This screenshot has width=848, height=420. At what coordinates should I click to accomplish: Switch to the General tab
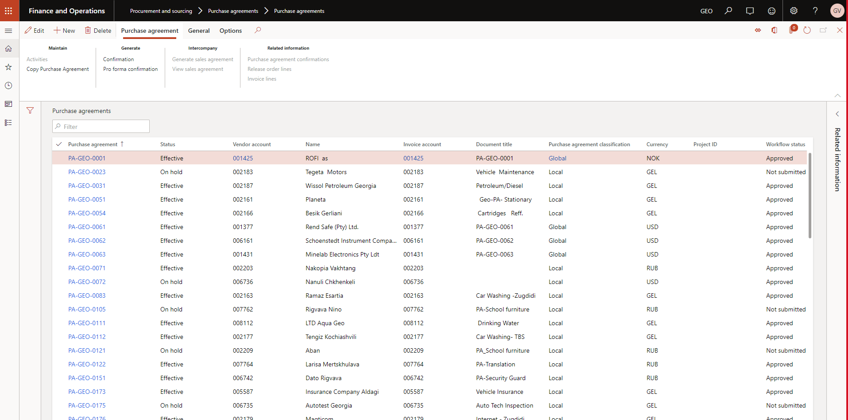(199, 31)
